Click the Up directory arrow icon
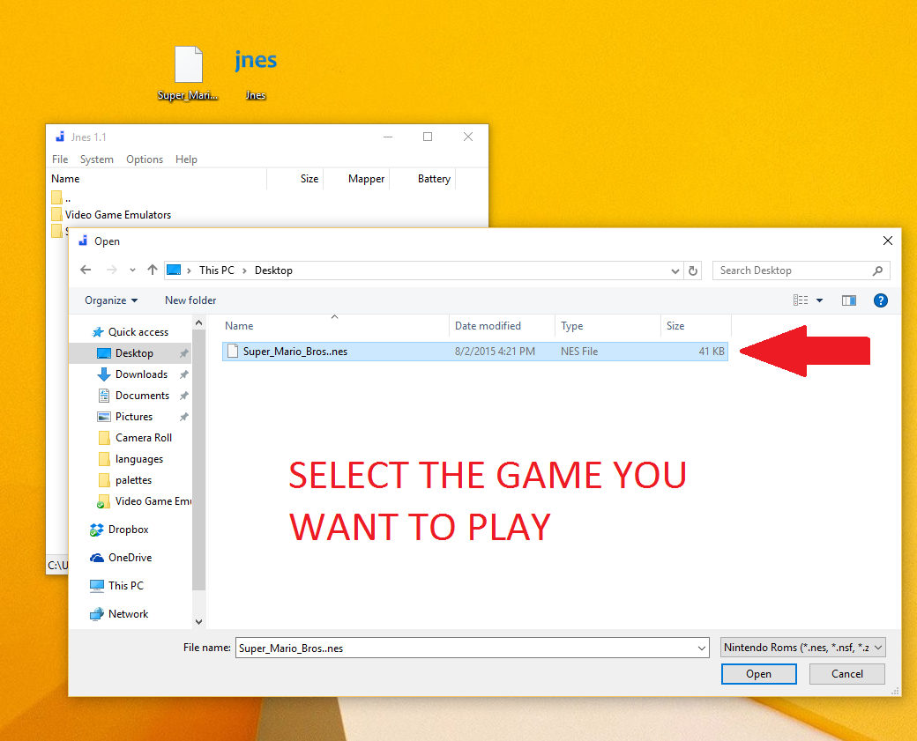917x741 pixels. tap(153, 270)
